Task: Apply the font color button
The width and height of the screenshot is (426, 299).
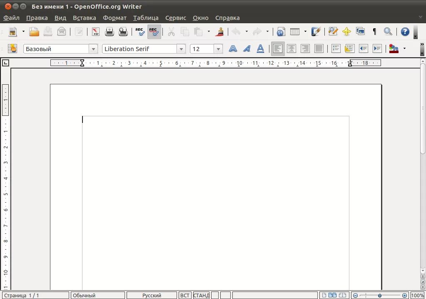Action: coord(394,49)
